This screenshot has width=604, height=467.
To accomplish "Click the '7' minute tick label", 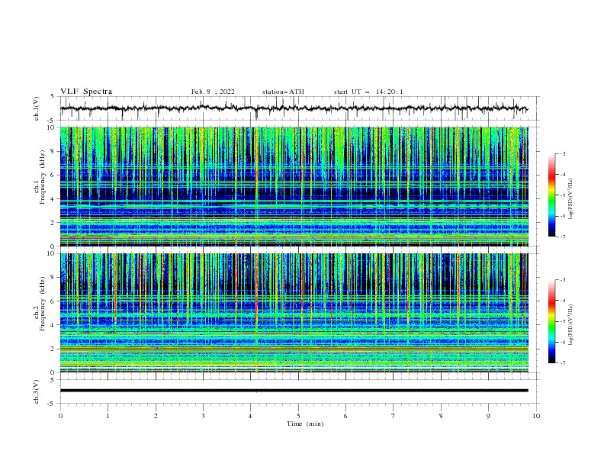I will pos(394,416).
